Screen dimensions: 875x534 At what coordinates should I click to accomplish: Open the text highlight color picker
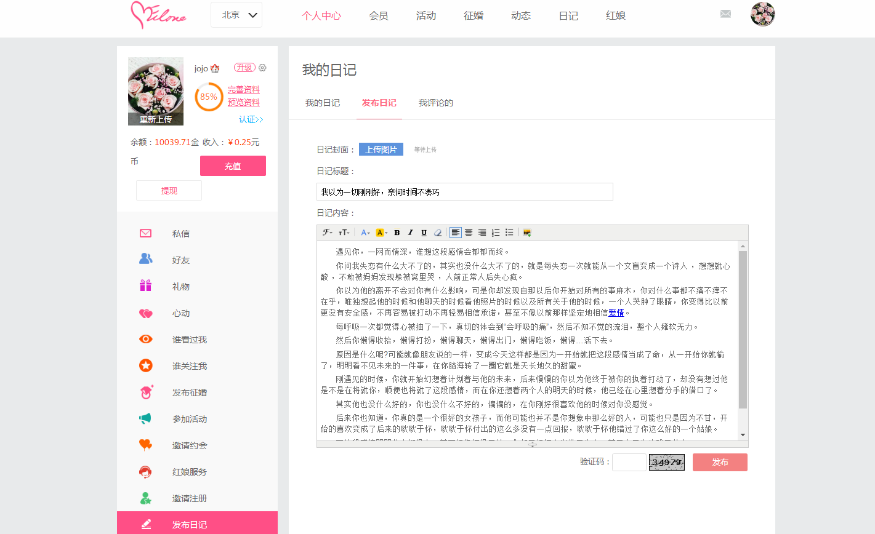(x=381, y=233)
